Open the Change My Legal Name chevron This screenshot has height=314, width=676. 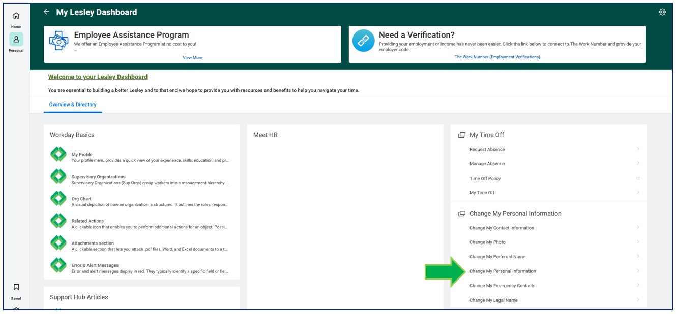638,300
